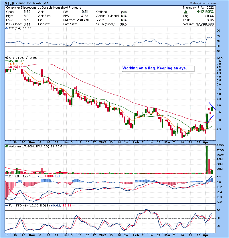Click the Nasdaq GS exchange label
The width and height of the screenshot is (229, 238).
pyautogui.click(x=41, y=3)
